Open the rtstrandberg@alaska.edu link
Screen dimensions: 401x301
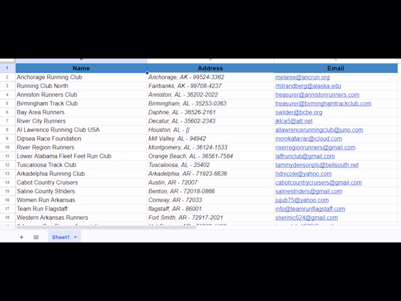click(308, 86)
